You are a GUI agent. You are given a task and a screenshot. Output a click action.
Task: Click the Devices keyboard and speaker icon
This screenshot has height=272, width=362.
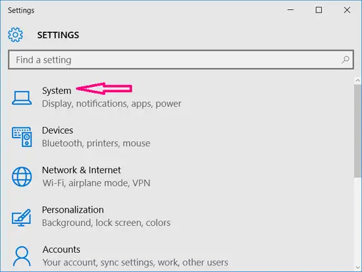pos(22,137)
